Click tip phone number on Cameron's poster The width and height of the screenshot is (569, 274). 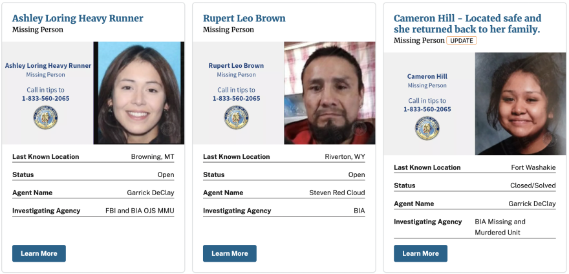[x=427, y=109]
